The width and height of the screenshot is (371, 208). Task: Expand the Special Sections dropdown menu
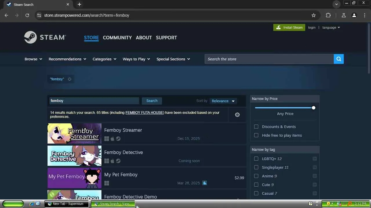173,59
